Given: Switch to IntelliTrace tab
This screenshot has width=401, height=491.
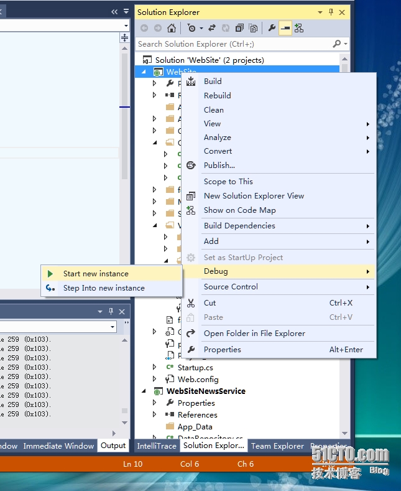Looking at the screenshot, I should click(x=157, y=446).
